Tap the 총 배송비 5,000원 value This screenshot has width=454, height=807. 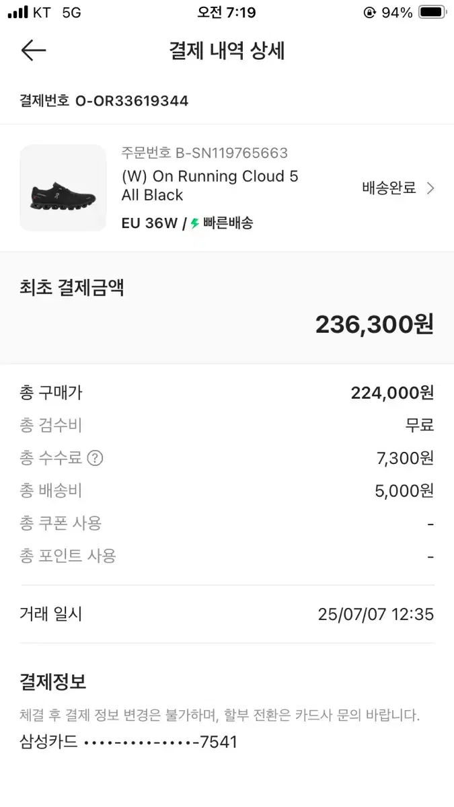click(404, 491)
